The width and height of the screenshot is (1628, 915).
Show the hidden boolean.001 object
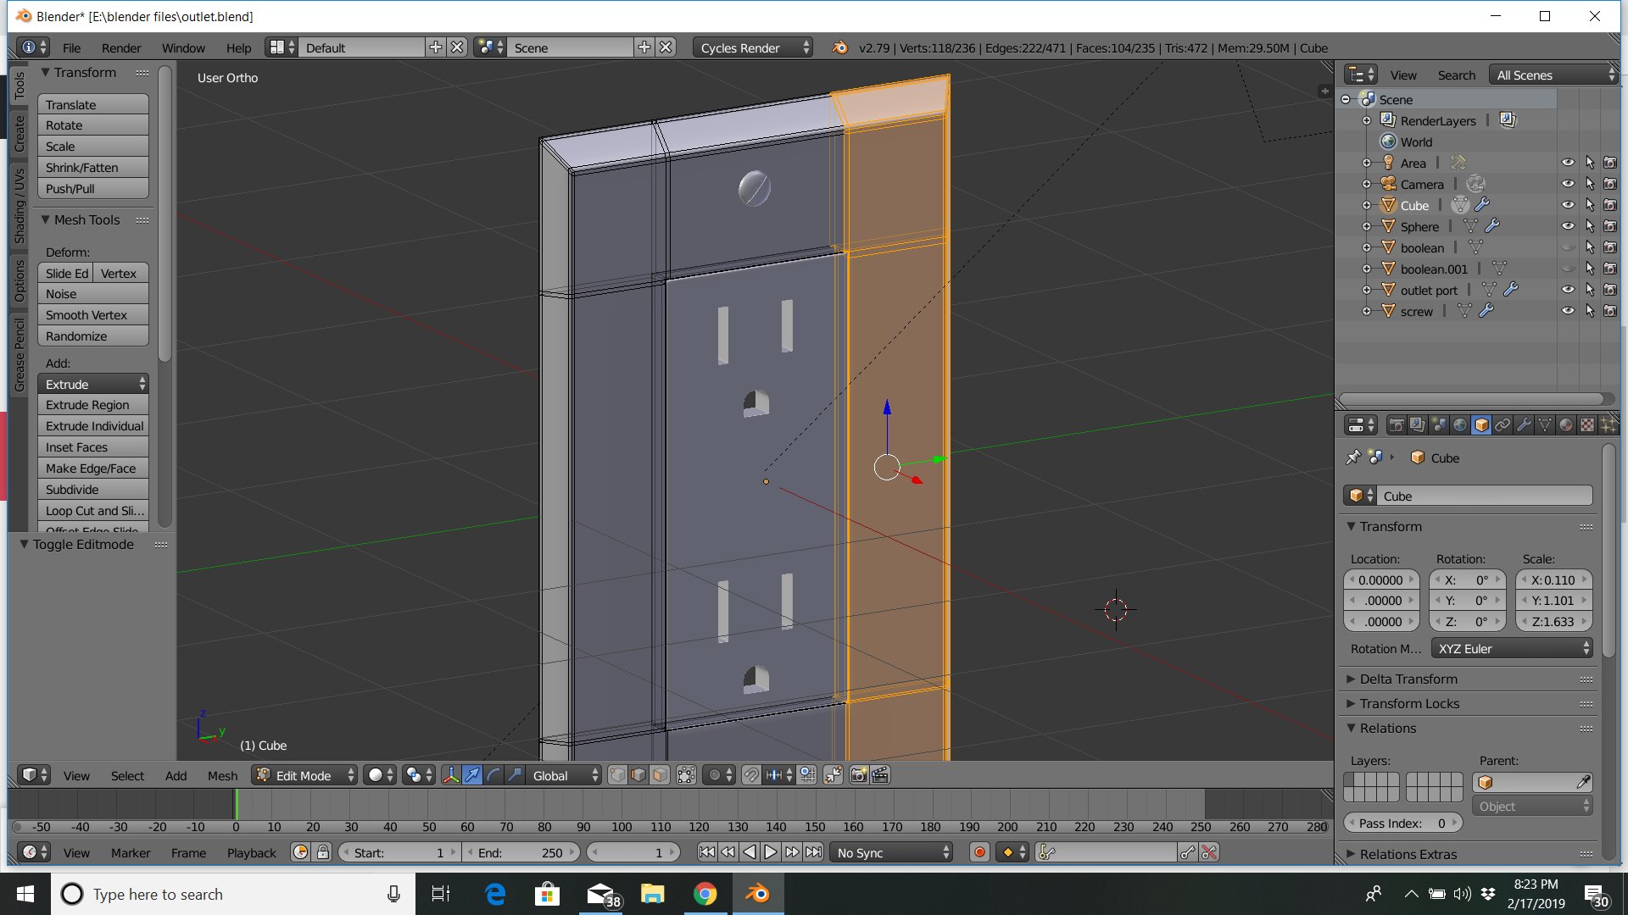(x=1568, y=269)
